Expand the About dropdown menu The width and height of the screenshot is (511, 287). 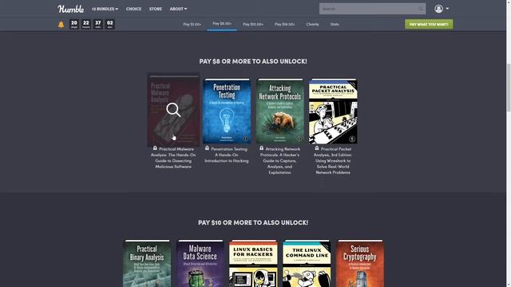point(178,9)
